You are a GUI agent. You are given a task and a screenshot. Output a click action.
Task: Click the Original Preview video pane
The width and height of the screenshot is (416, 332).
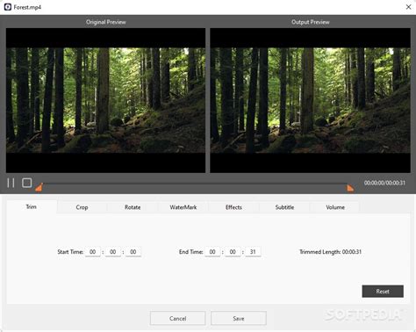pyautogui.click(x=105, y=100)
